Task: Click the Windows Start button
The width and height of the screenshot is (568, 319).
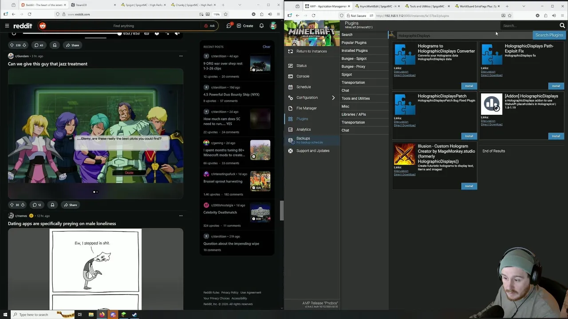Action: [5, 315]
